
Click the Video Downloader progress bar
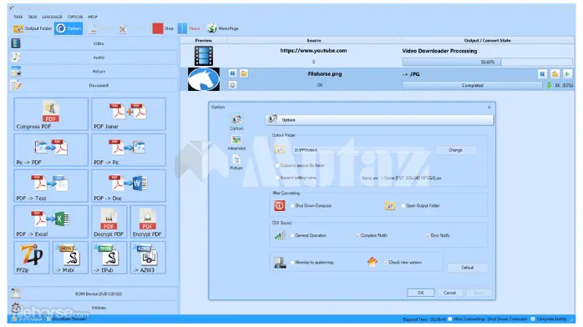(x=488, y=62)
